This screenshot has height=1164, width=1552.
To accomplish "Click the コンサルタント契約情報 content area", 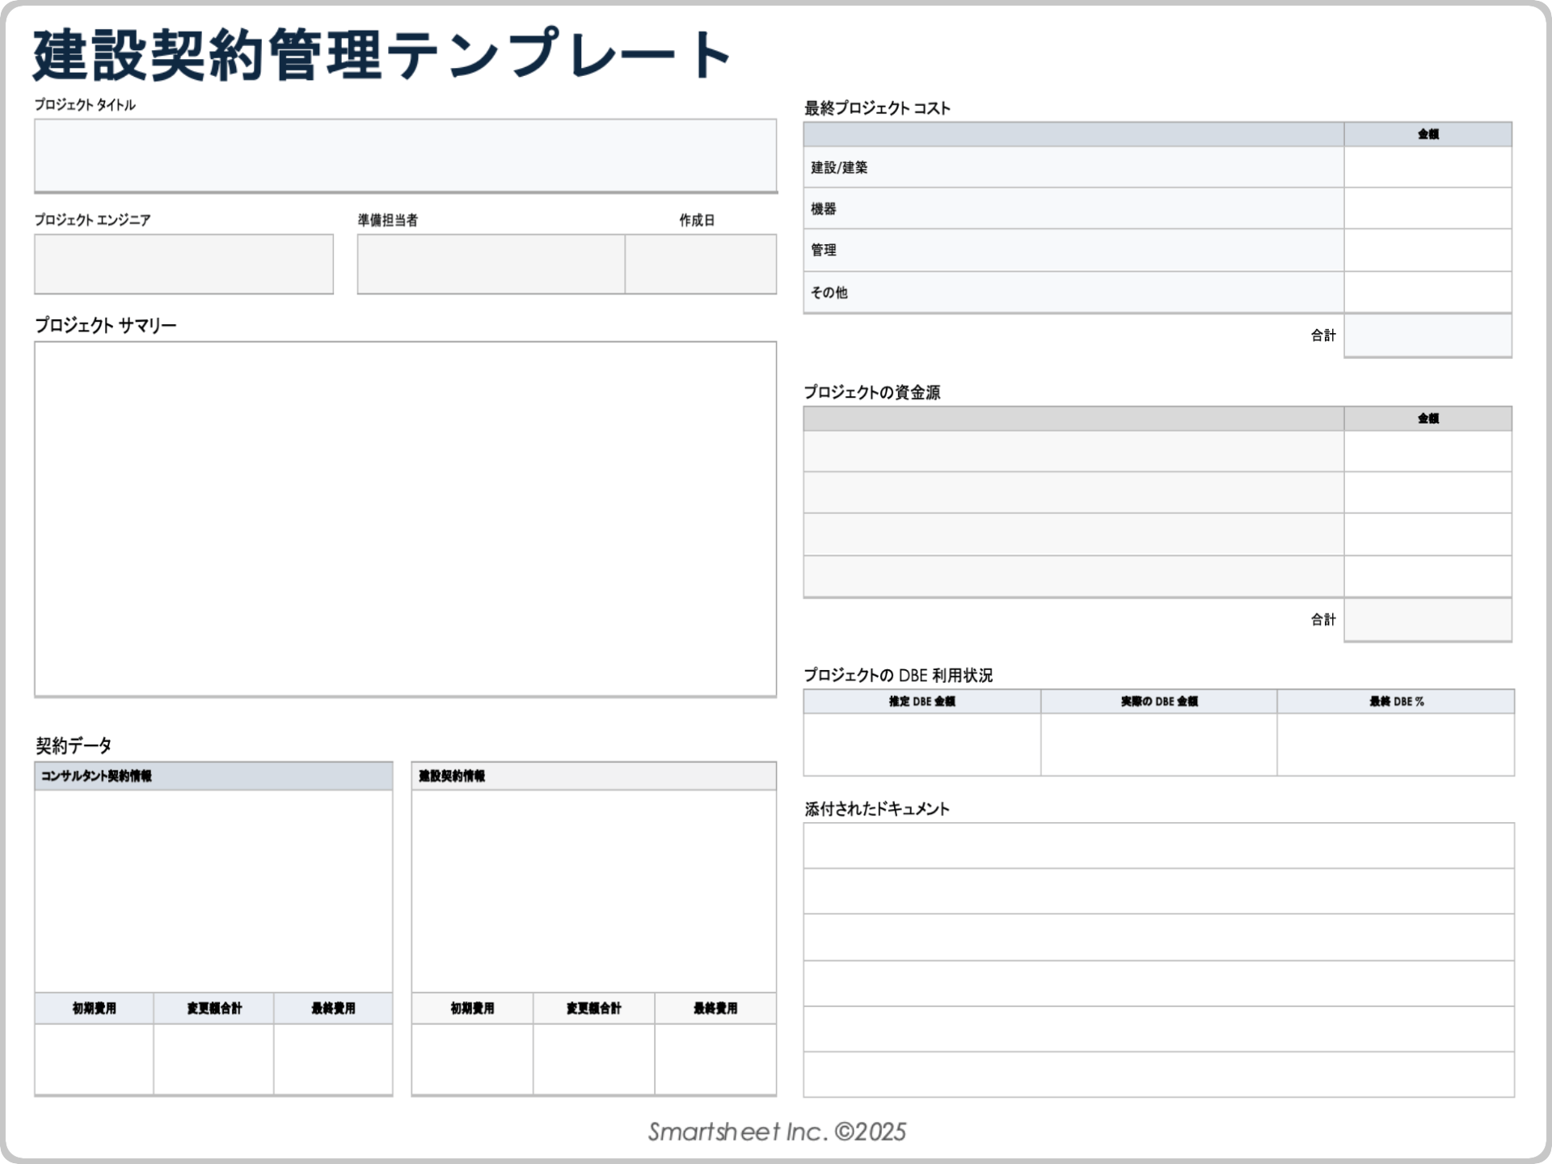I will (213, 891).
